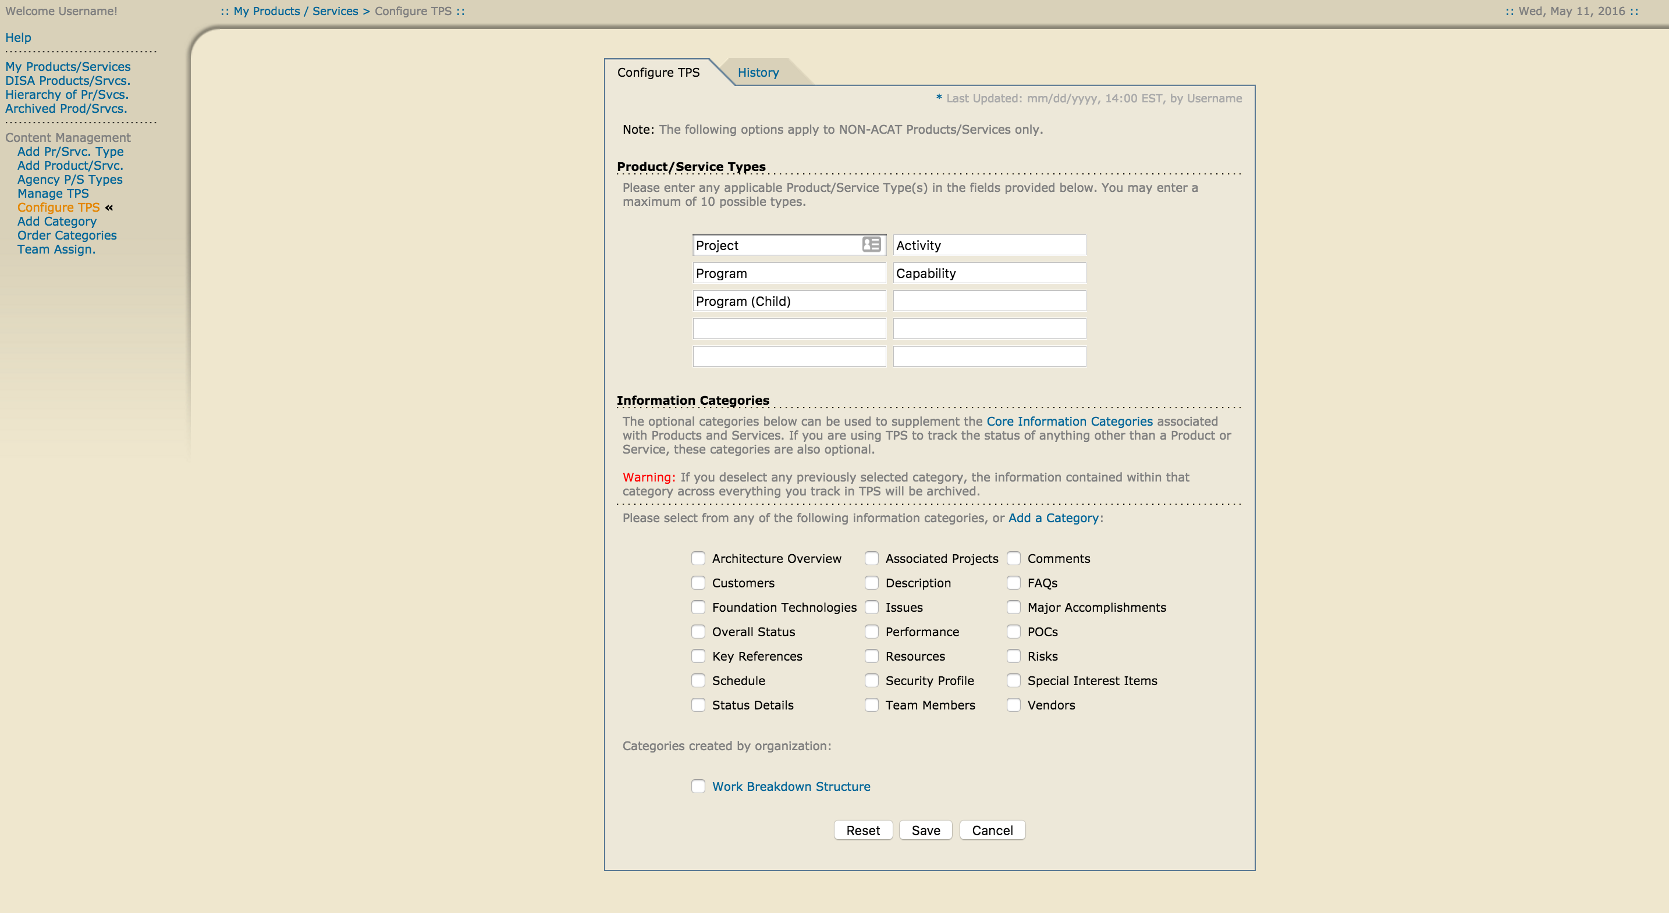Click the contact card icon in Project field
This screenshot has height=913, width=1669.
[871, 245]
